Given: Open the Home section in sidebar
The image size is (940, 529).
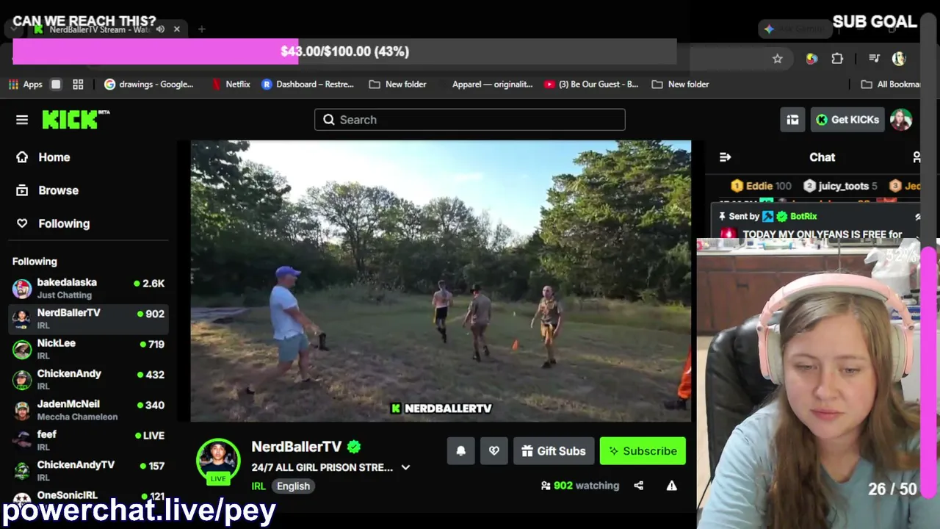Looking at the screenshot, I should 44,157.
